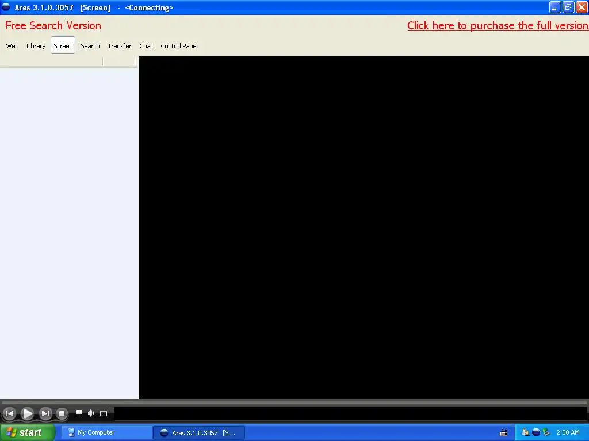Click the purchase full version link

pyautogui.click(x=498, y=25)
